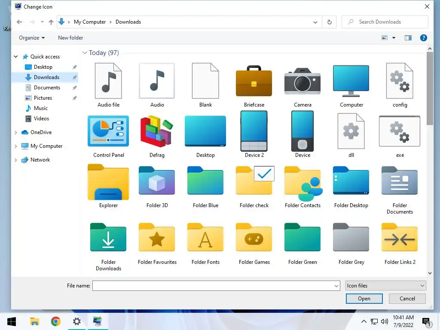Select the Folder check icon
The width and height of the screenshot is (440, 330).
[x=255, y=180]
